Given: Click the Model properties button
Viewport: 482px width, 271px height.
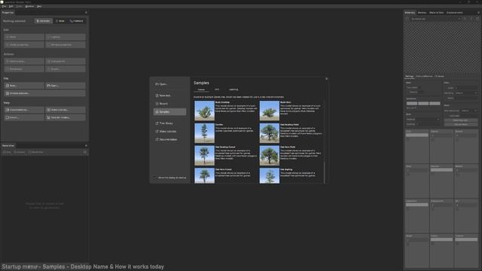Looking at the screenshot, I should click(x=24, y=45).
